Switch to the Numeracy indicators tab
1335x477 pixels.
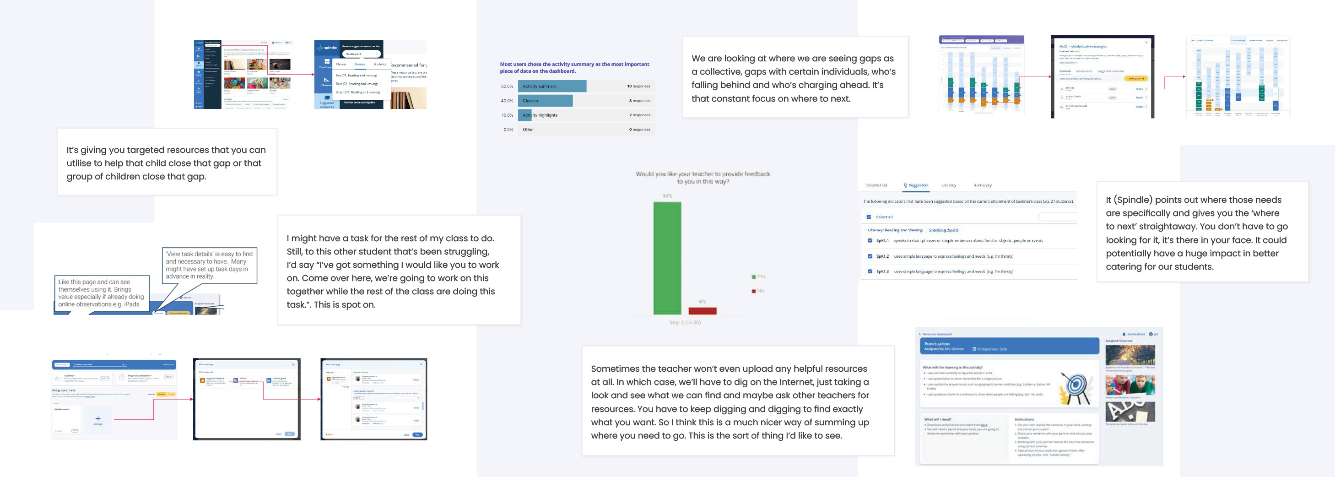pos(982,185)
